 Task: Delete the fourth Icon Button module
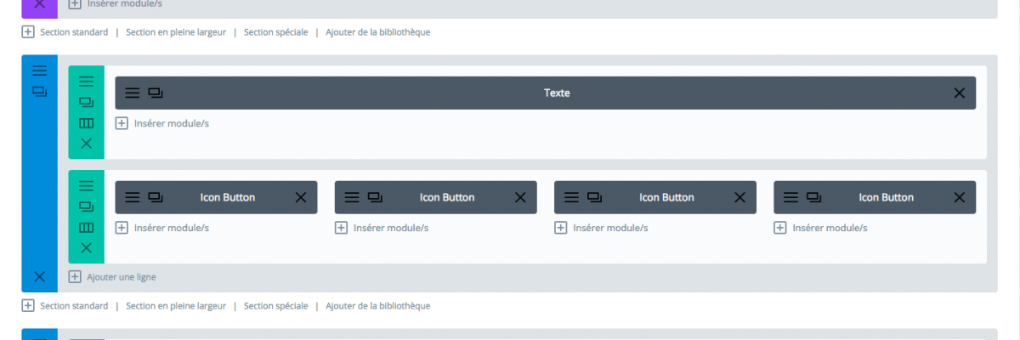pos(959,197)
